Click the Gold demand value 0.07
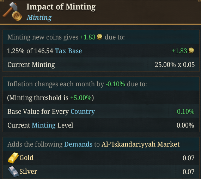The height and width of the screenshot is (179, 201). 188,158
